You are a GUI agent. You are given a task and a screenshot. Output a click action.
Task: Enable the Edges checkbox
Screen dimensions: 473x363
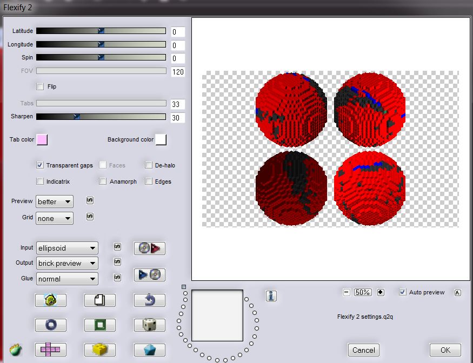(x=149, y=181)
